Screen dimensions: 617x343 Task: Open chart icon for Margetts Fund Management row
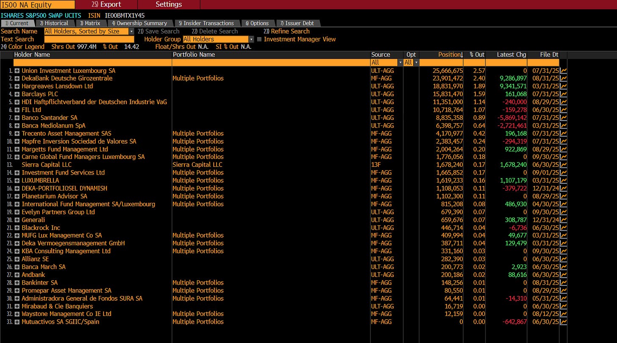(564, 149)
